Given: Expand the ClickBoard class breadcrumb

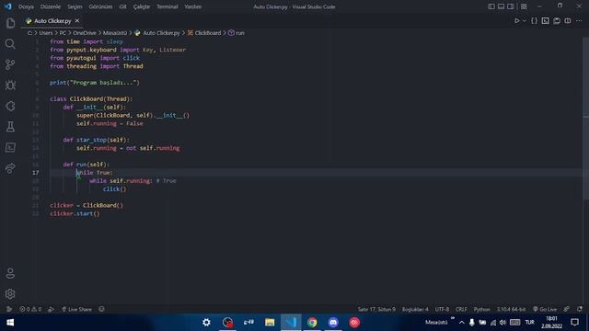Looking at the screenshot, I should [x=204, y=33].
